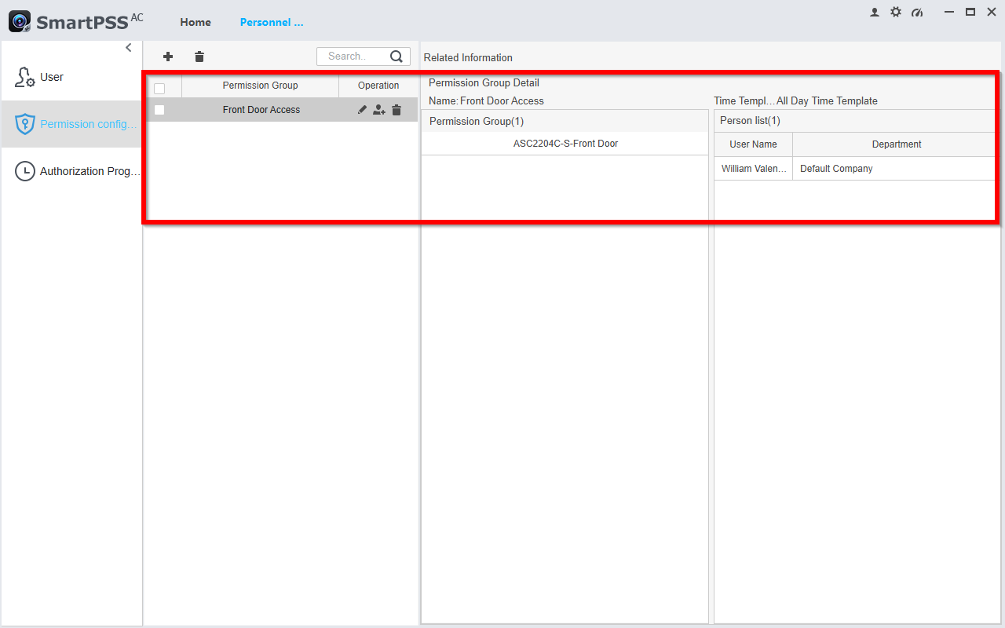Click the Department column header
1005x628 pixels.
897,144
